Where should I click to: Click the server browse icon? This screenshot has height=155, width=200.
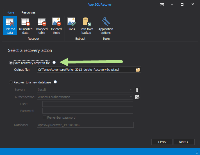137,90
